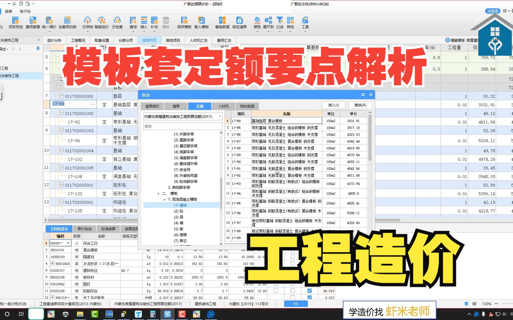513x320 pixels.
Task: Switch to the 分部分项 tab
Action: pyautogui.click(x=126, y=40)
